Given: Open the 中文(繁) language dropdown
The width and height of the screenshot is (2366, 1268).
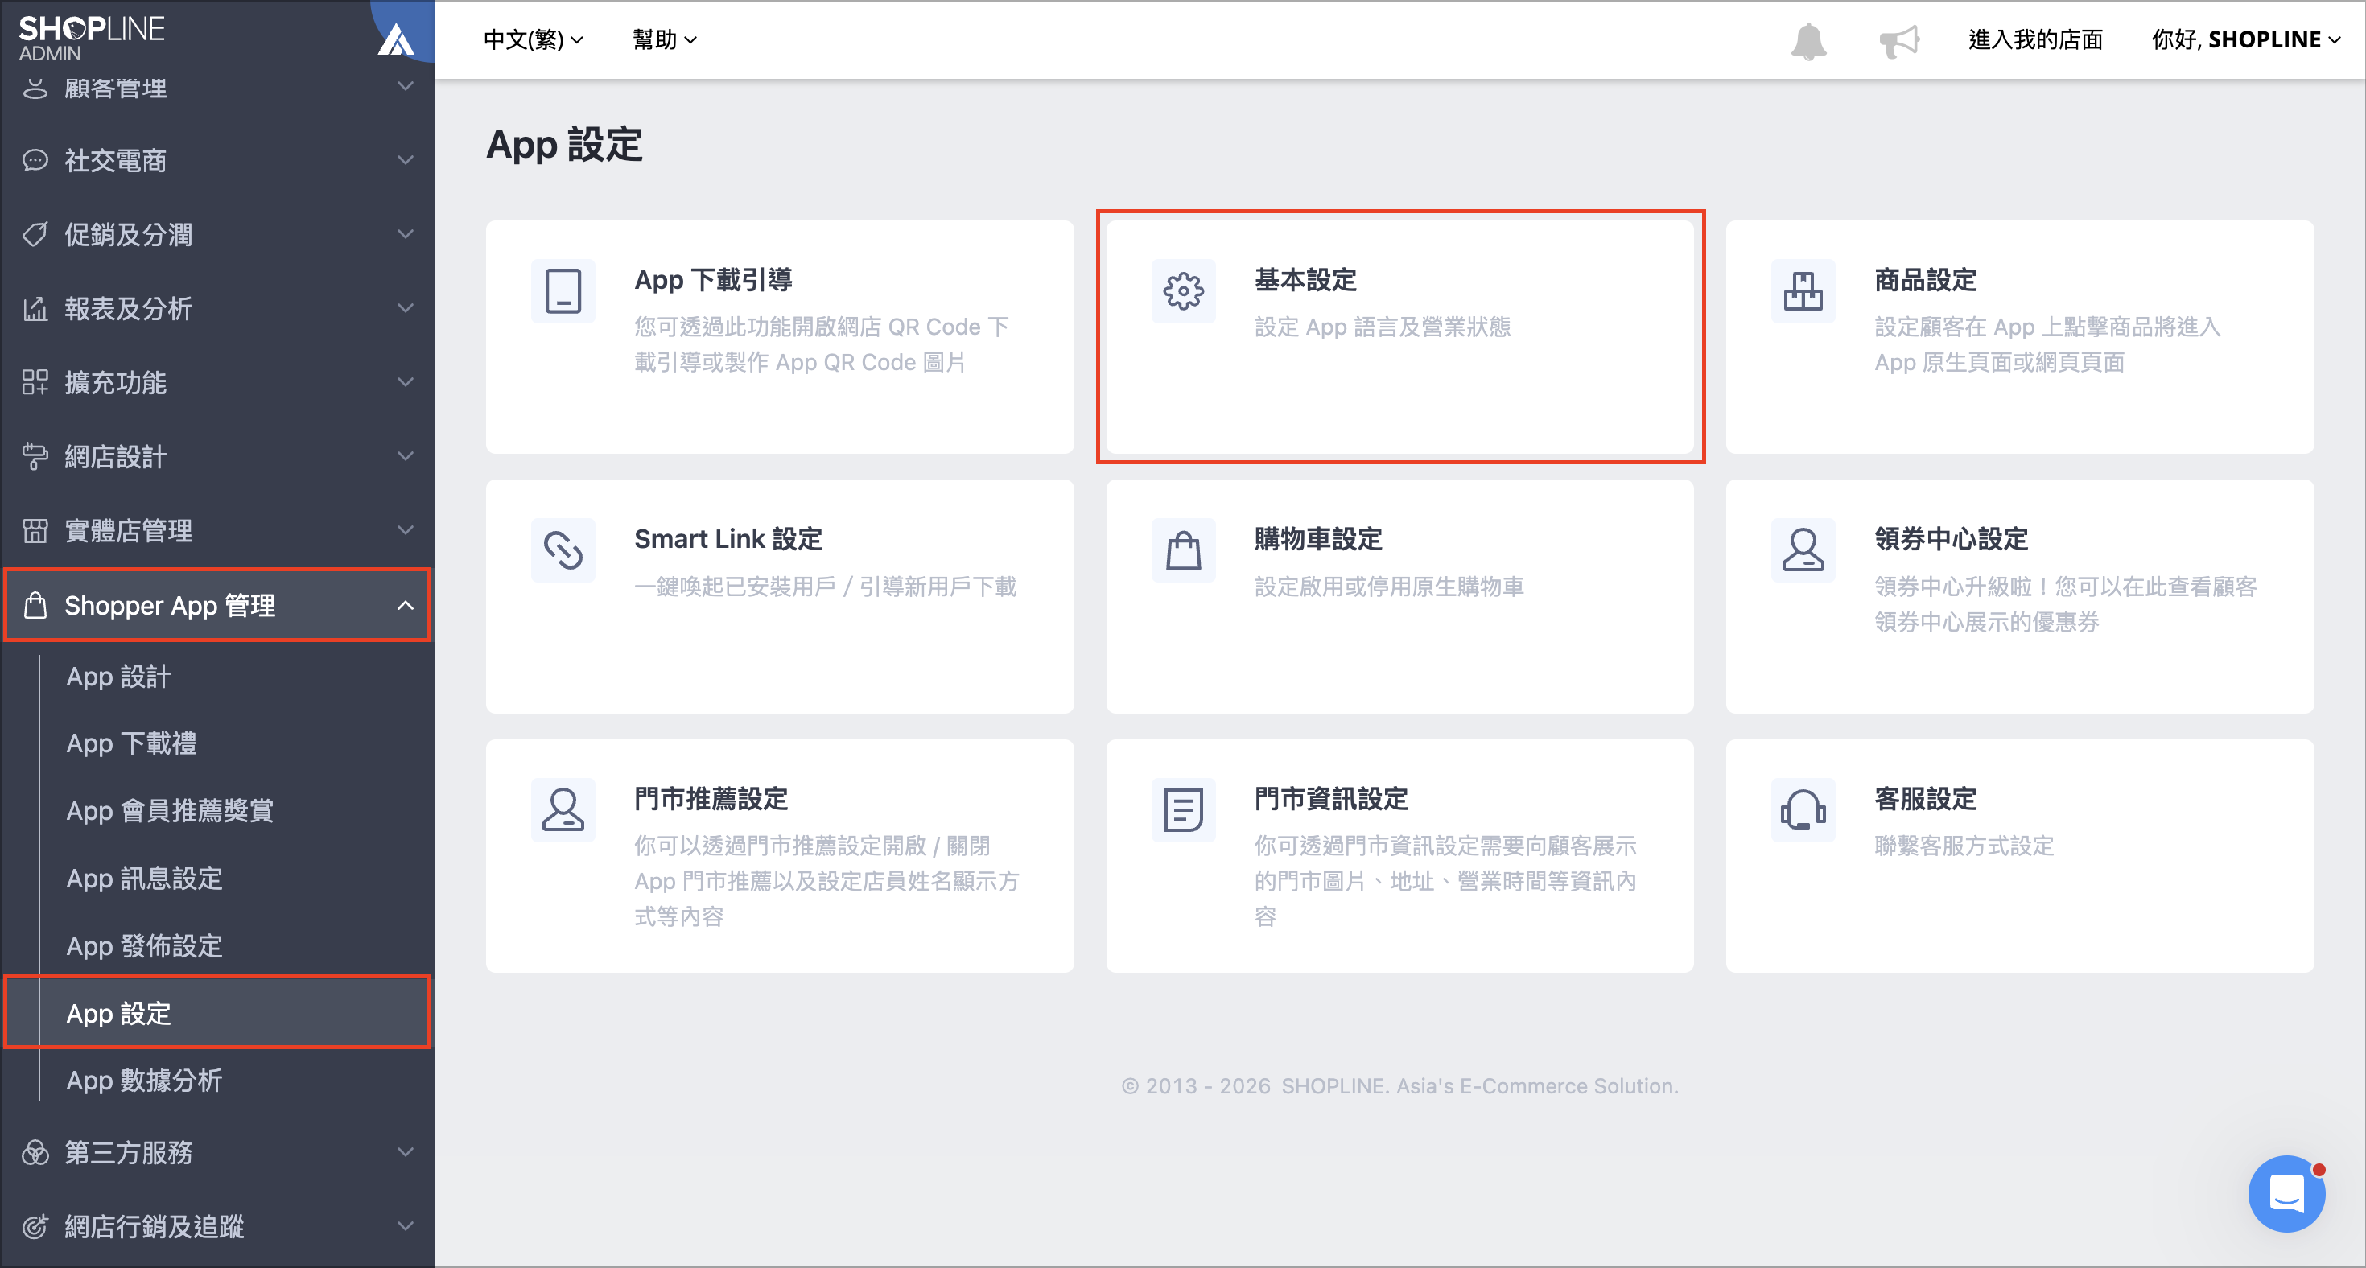Looking at the screenshot, I should [534, 39].
